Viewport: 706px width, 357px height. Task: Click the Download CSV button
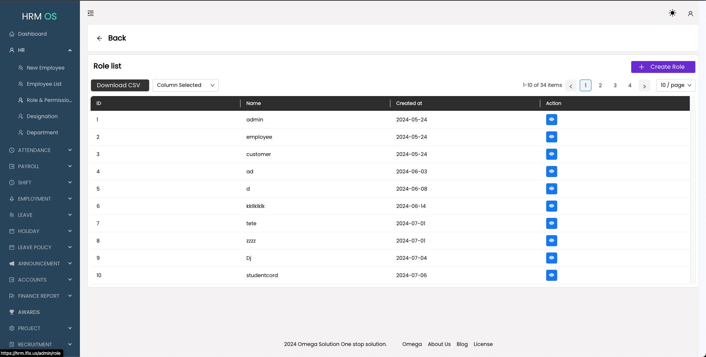click(x=120, y=85)
